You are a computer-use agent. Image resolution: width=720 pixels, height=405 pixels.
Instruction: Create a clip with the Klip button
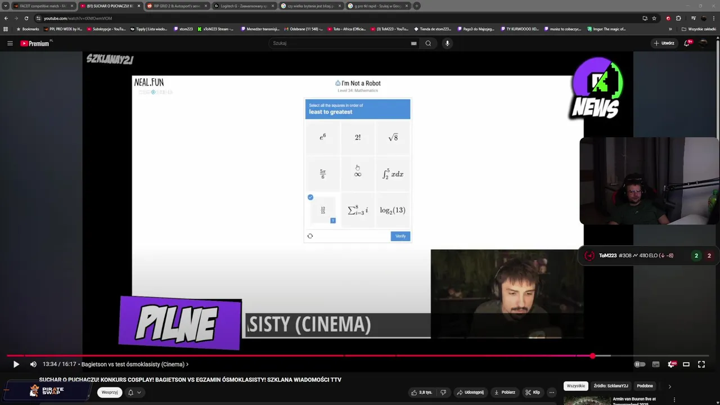click(x=533, y=393)
